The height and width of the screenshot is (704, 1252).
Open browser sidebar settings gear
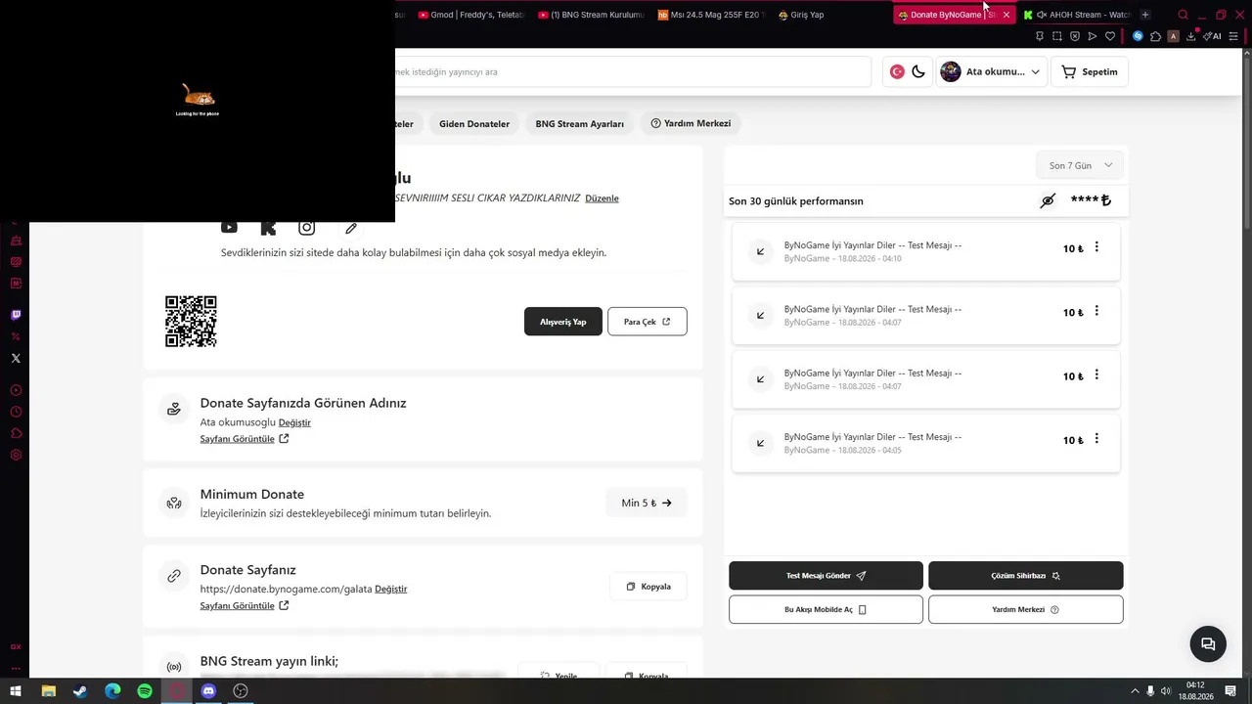pyautogui.click(x=16, y=455)
